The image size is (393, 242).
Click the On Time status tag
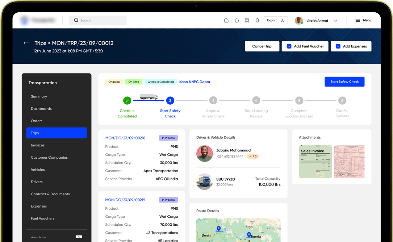point(134,82)
